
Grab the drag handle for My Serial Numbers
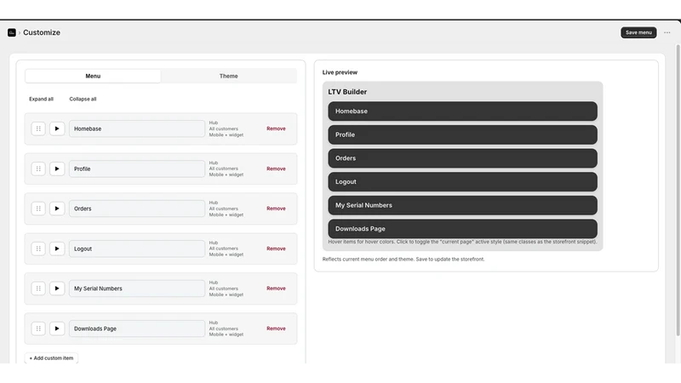38,289
